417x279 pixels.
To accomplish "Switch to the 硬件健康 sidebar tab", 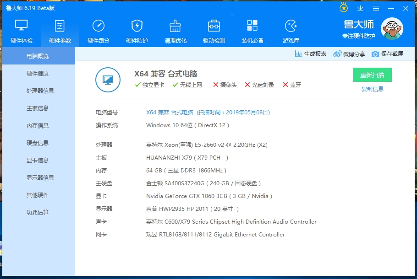I will click(x=38, y=73).
